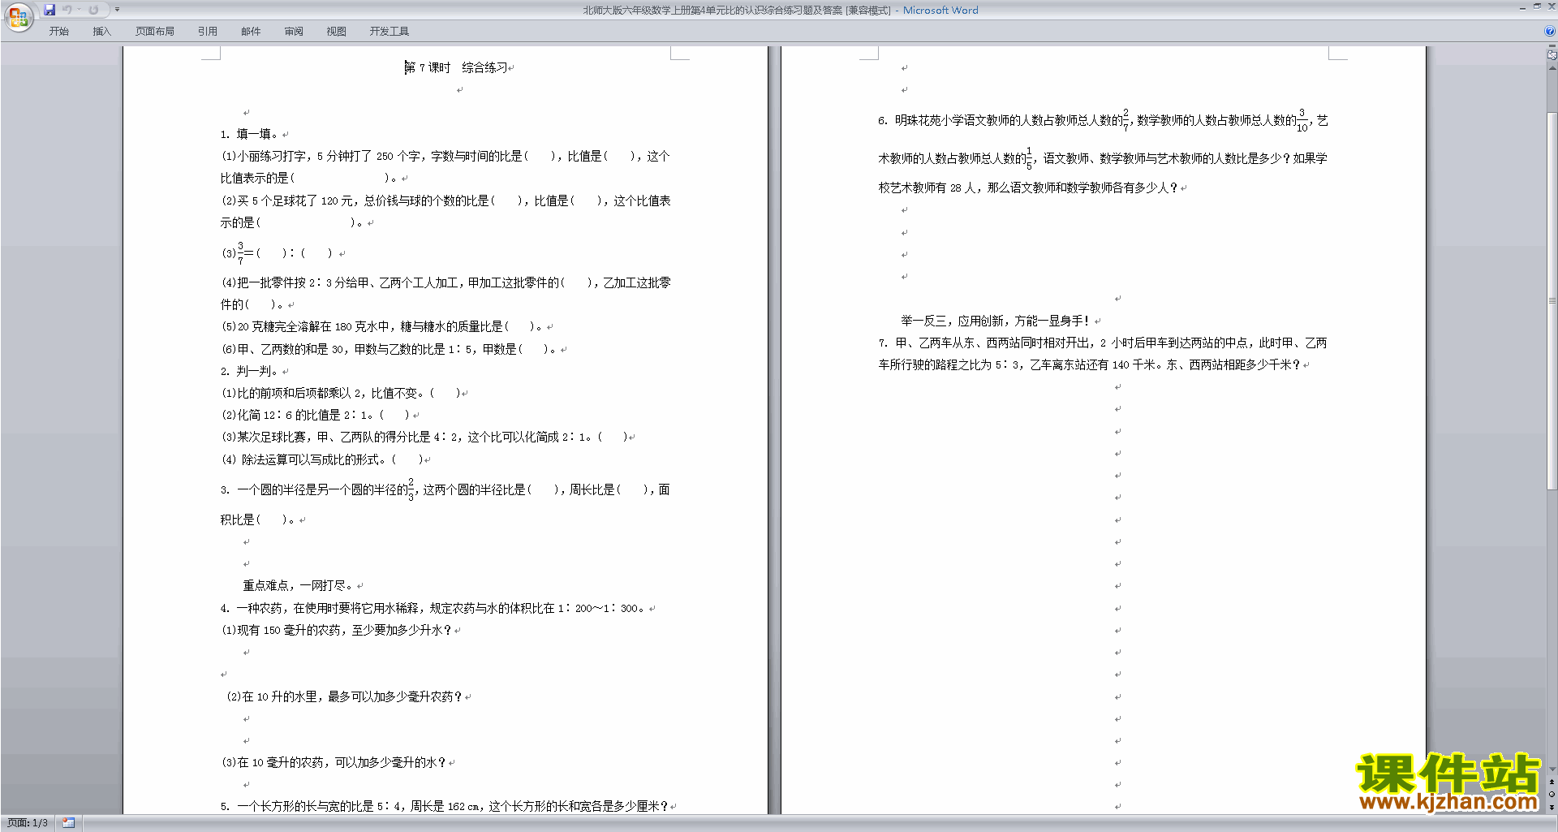Viewport: 1558px width, 832px height.
Task: Click the macro recording status bar icon
Action: point(69,823)
